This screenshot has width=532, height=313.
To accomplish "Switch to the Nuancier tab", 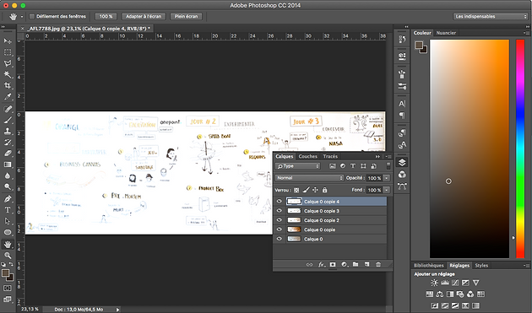I will (x=446, y=33).
